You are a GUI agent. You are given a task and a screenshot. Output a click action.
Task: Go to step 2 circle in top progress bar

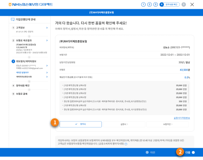(149, 5)
